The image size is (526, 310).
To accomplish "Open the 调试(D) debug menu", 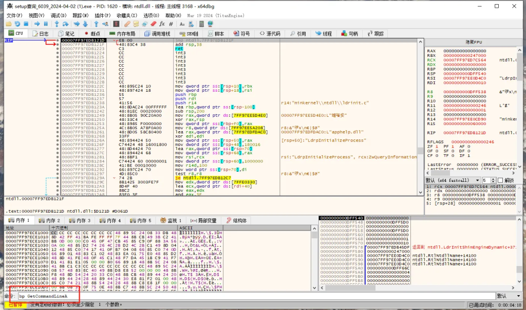I will coord(58,16).
